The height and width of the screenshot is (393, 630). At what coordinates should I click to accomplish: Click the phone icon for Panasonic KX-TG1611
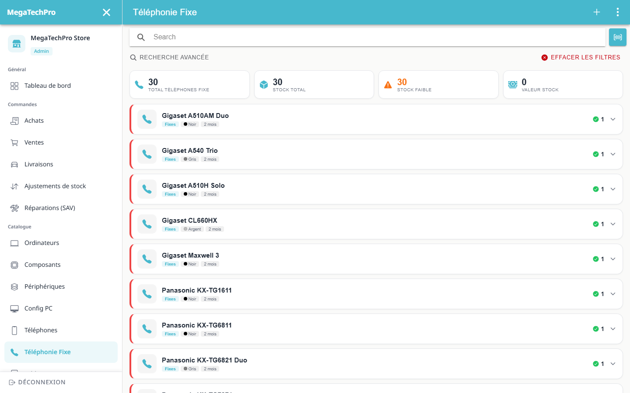147,294
